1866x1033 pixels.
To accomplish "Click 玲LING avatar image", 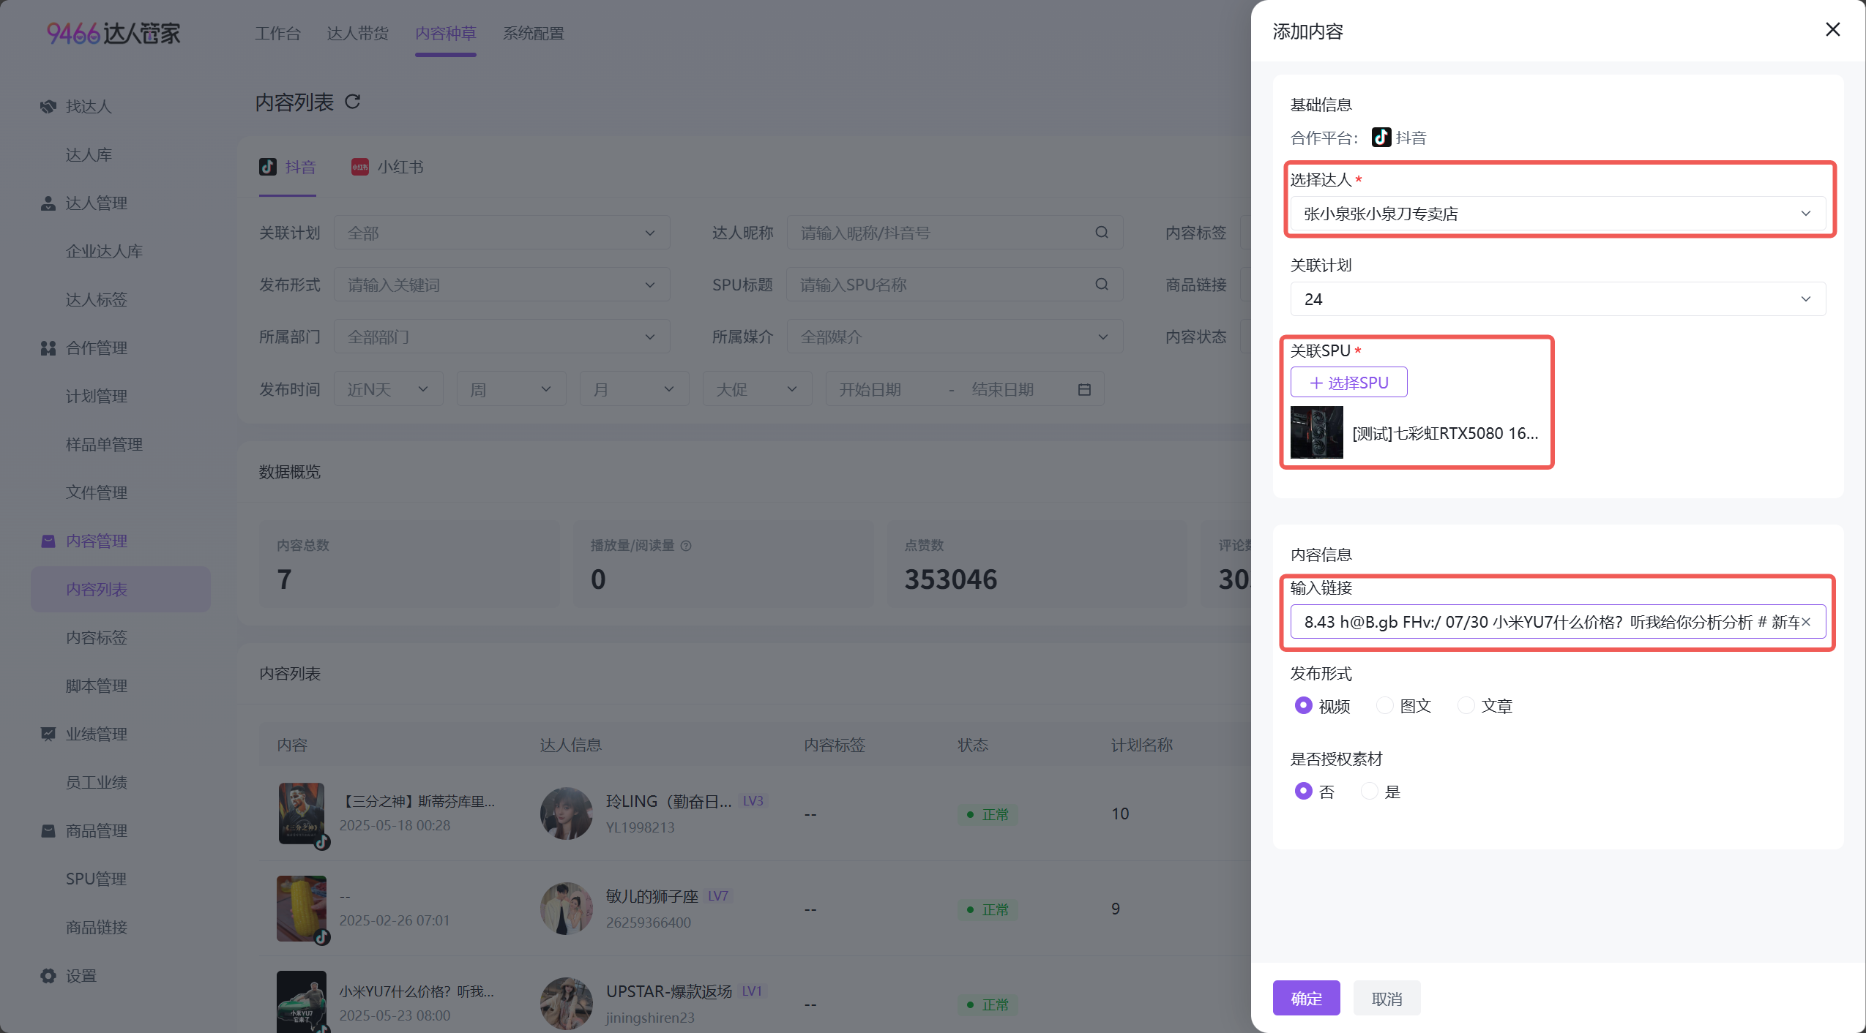I will [566, 814].
